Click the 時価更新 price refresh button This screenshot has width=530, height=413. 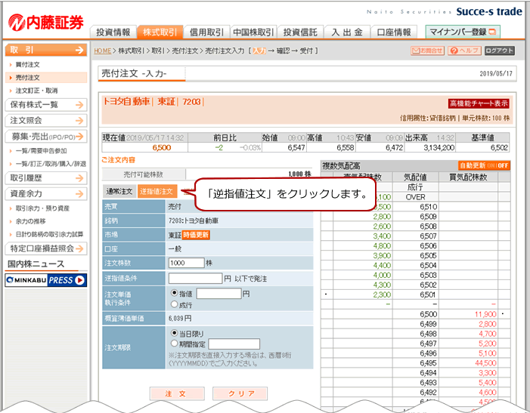(196, 235)
